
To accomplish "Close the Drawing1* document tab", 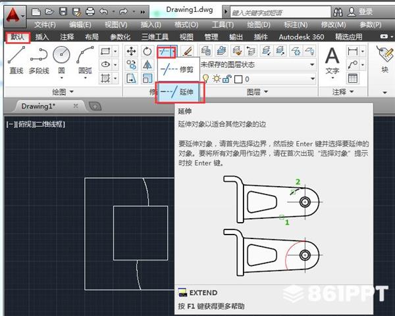I will coord(76,106).
